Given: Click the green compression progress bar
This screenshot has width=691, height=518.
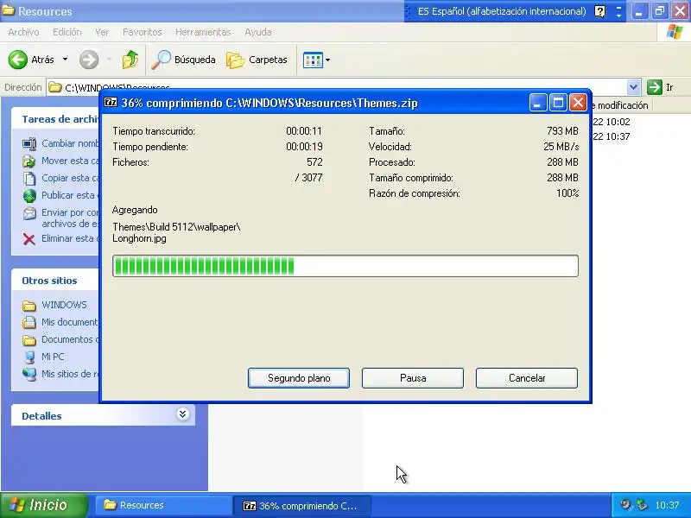Looking at the screenshot, I should coord(345,266).
